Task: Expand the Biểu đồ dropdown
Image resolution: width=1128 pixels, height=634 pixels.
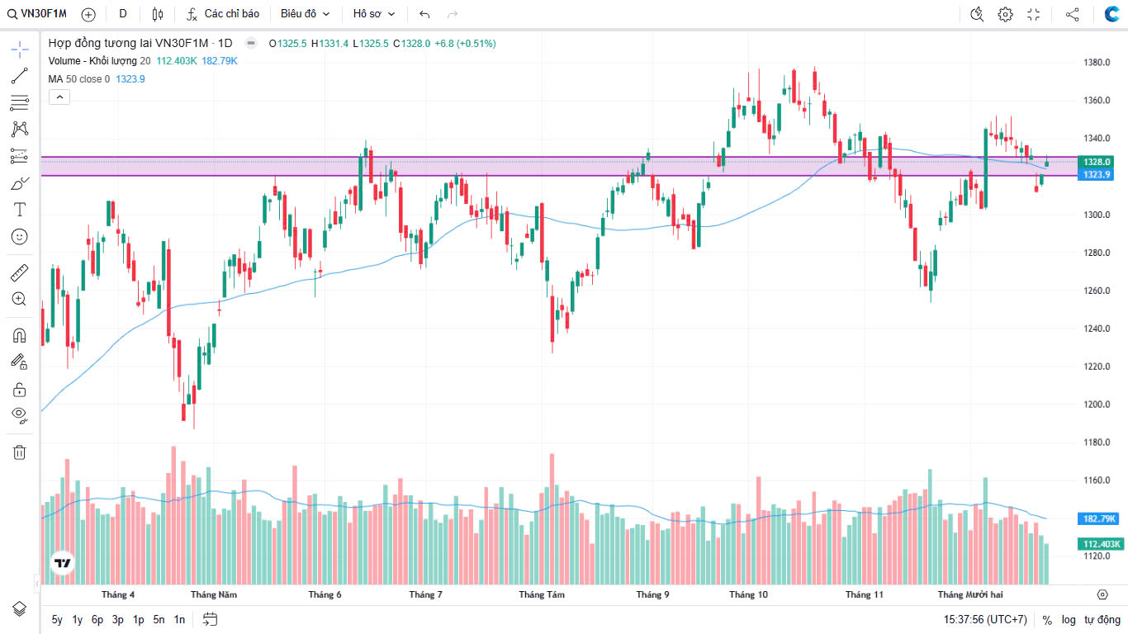Action: [305, 14]
